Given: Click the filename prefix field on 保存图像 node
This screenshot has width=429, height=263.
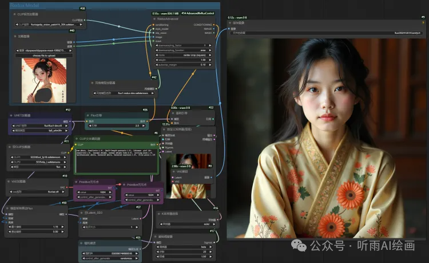Looking at the screenshot, I should pos(325,33).
